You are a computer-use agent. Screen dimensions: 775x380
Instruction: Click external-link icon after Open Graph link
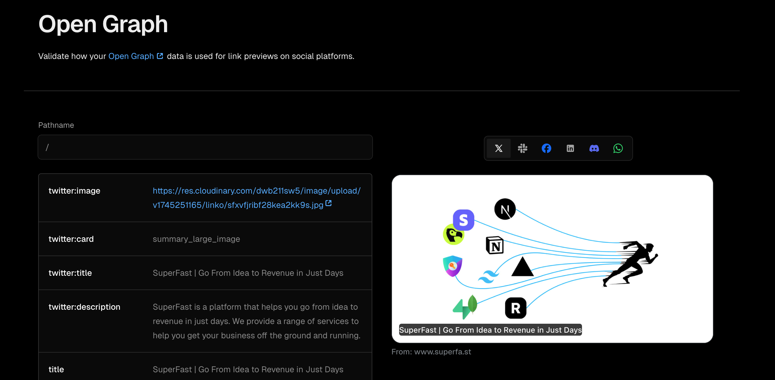(x=160, y=56)
